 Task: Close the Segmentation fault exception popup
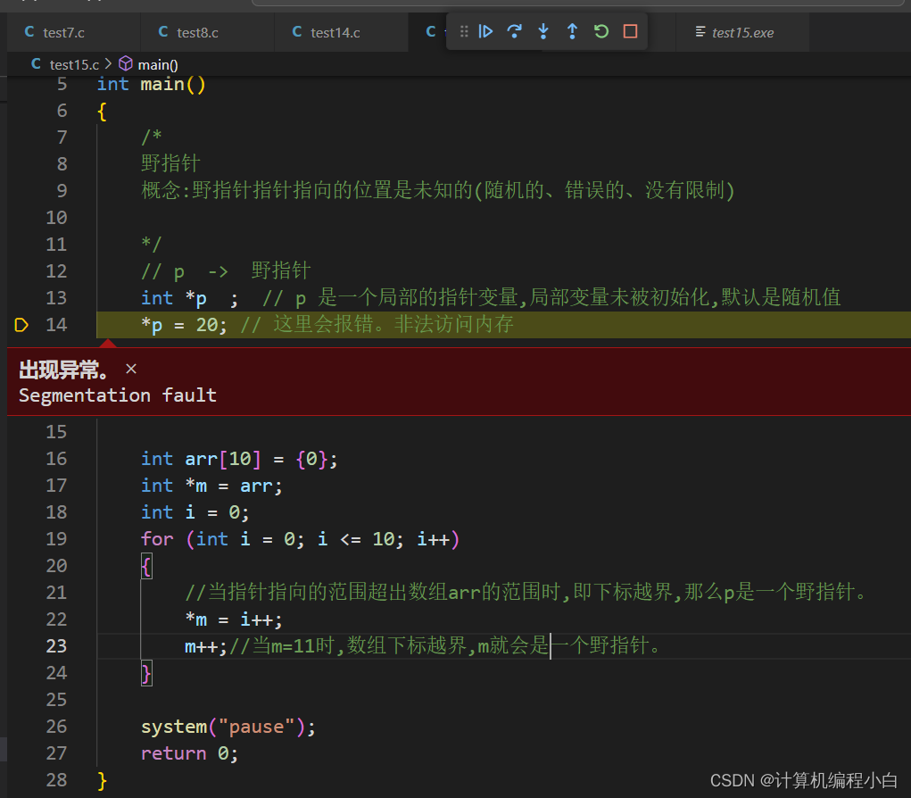click(x=131, y=369)
